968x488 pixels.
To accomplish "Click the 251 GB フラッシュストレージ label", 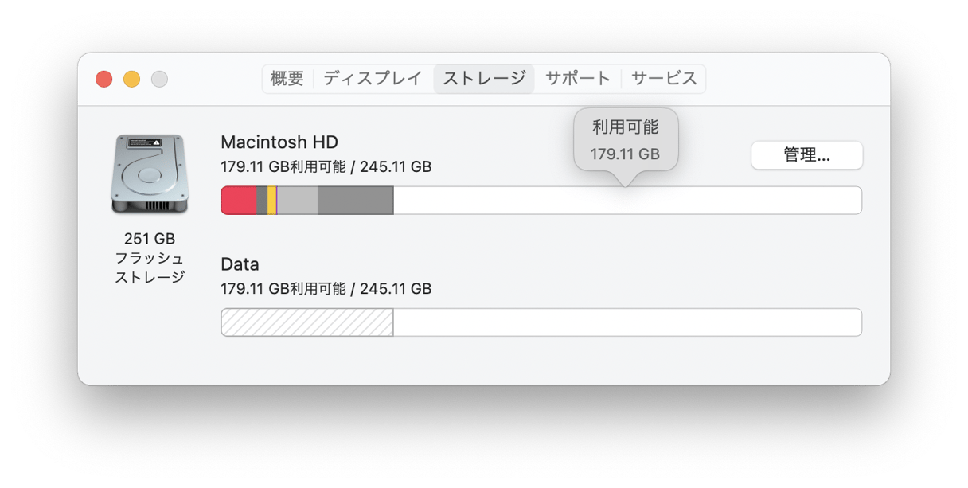I will pos(150,258).
